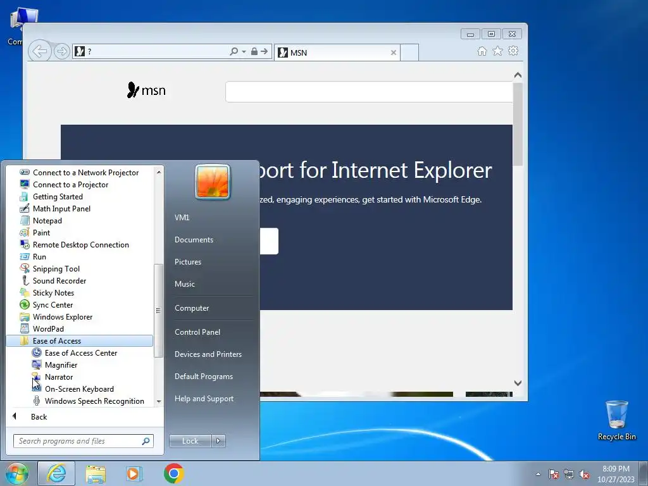Image resolution: width=648 pixels, height=486 pixels.
Task: Click the Windows Start orb
Action: pos(17,473)
